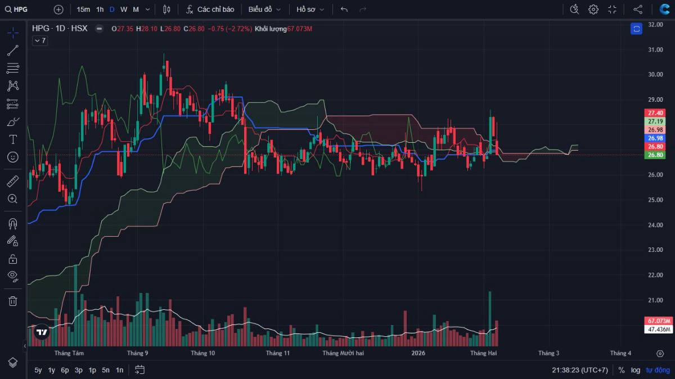Toggle magnet mode in left toolbar

click(12, 223)
